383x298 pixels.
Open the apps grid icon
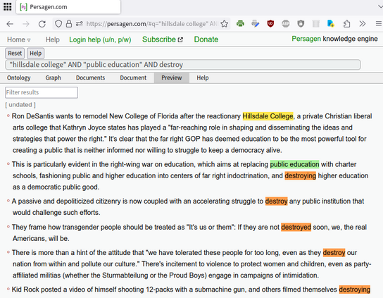click(7, 6)
